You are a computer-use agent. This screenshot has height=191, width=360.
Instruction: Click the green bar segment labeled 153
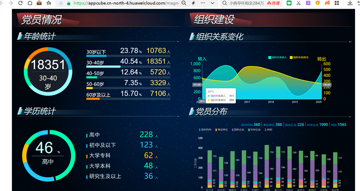point(267,152)
